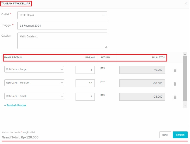Delete the Roti Cane - Small row
The width and height of the screenshot is (190, 144).
pyautogui.click(x=175, y=97)
